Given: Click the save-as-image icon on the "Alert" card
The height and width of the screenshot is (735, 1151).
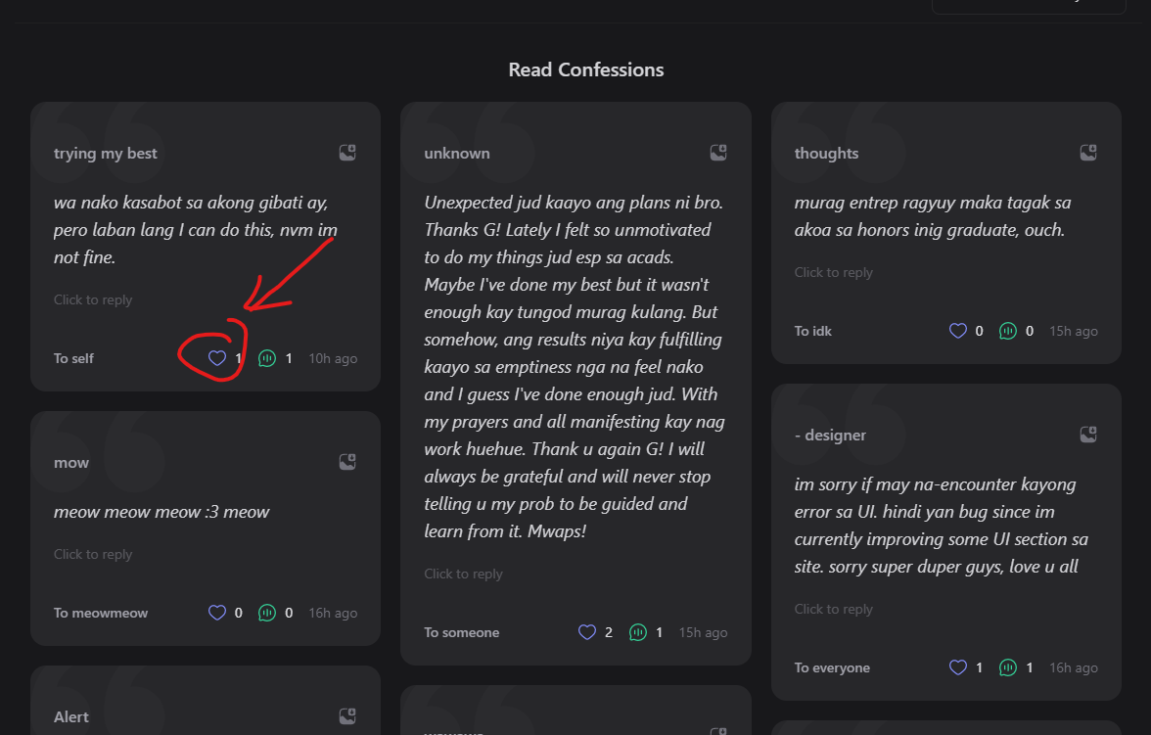Looking at the screenshot, I should coord(346,715).
